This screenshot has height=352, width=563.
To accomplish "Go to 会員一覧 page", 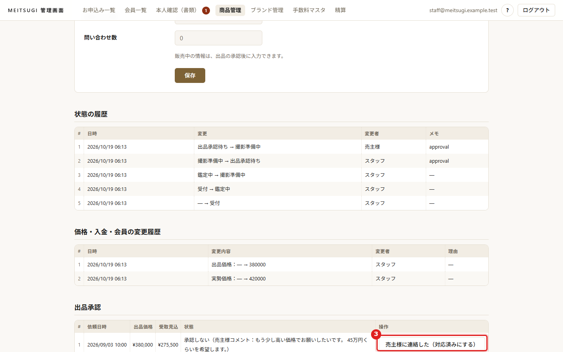I will tap(136, 10).
